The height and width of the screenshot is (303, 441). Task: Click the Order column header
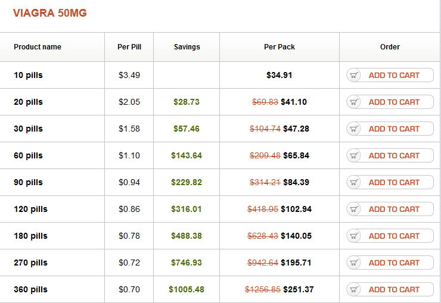pyautogui.click(x=390, y=47)
